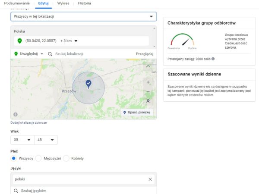Click the info icon on map corner
Screen dimensions: 259x194
coord(16,114)
